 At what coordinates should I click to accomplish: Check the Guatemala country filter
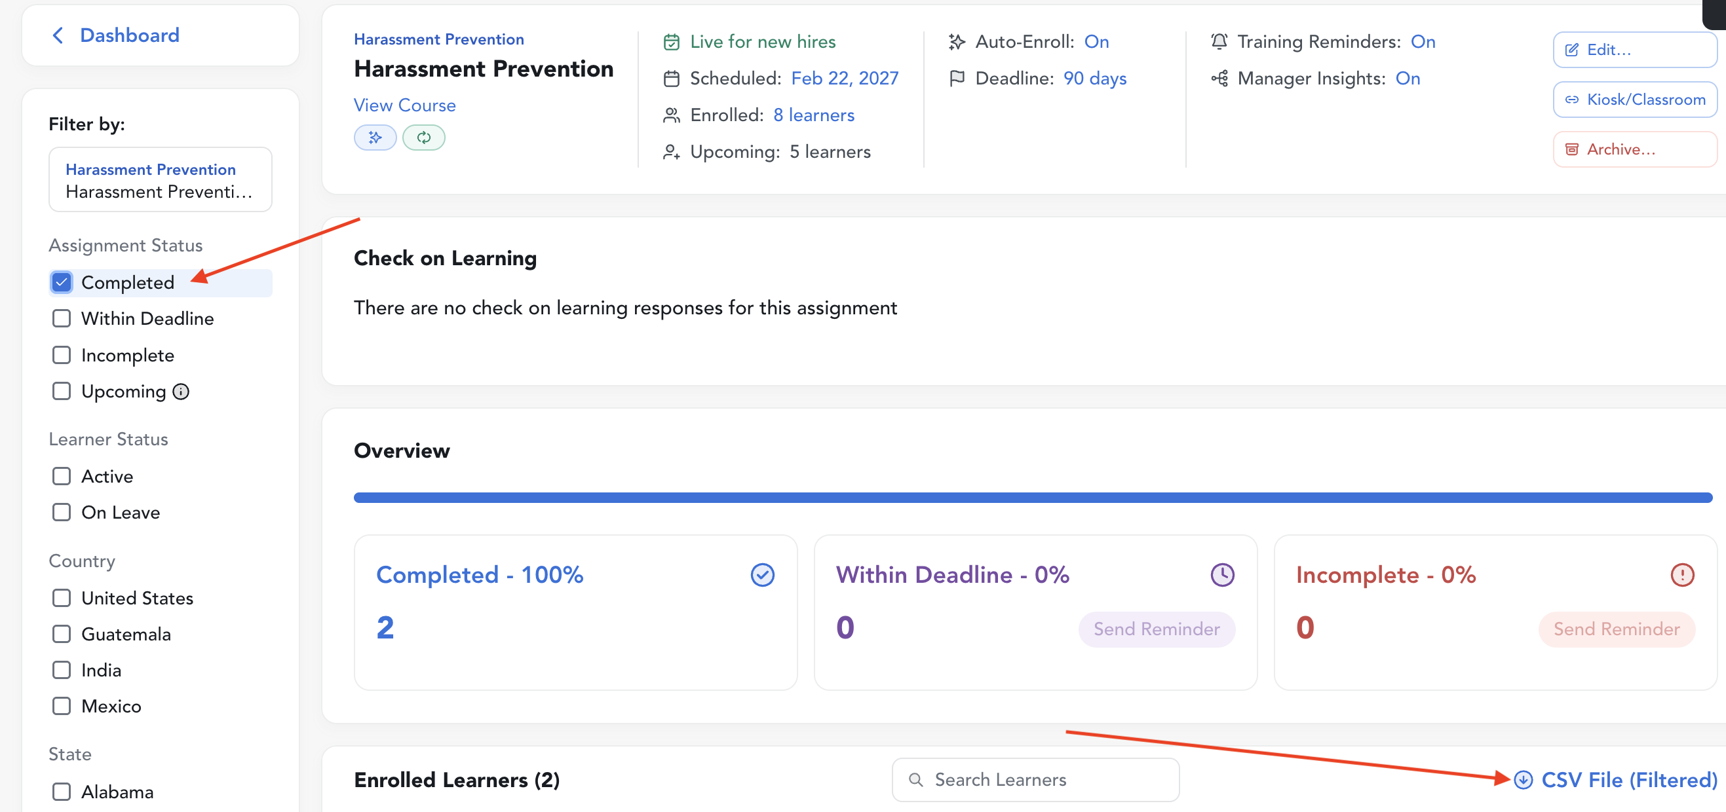(x=62, y=635)
